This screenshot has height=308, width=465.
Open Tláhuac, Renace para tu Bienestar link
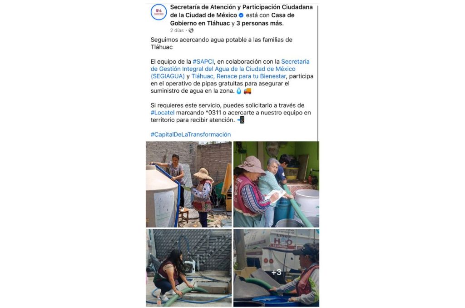(x=239, y=76)
